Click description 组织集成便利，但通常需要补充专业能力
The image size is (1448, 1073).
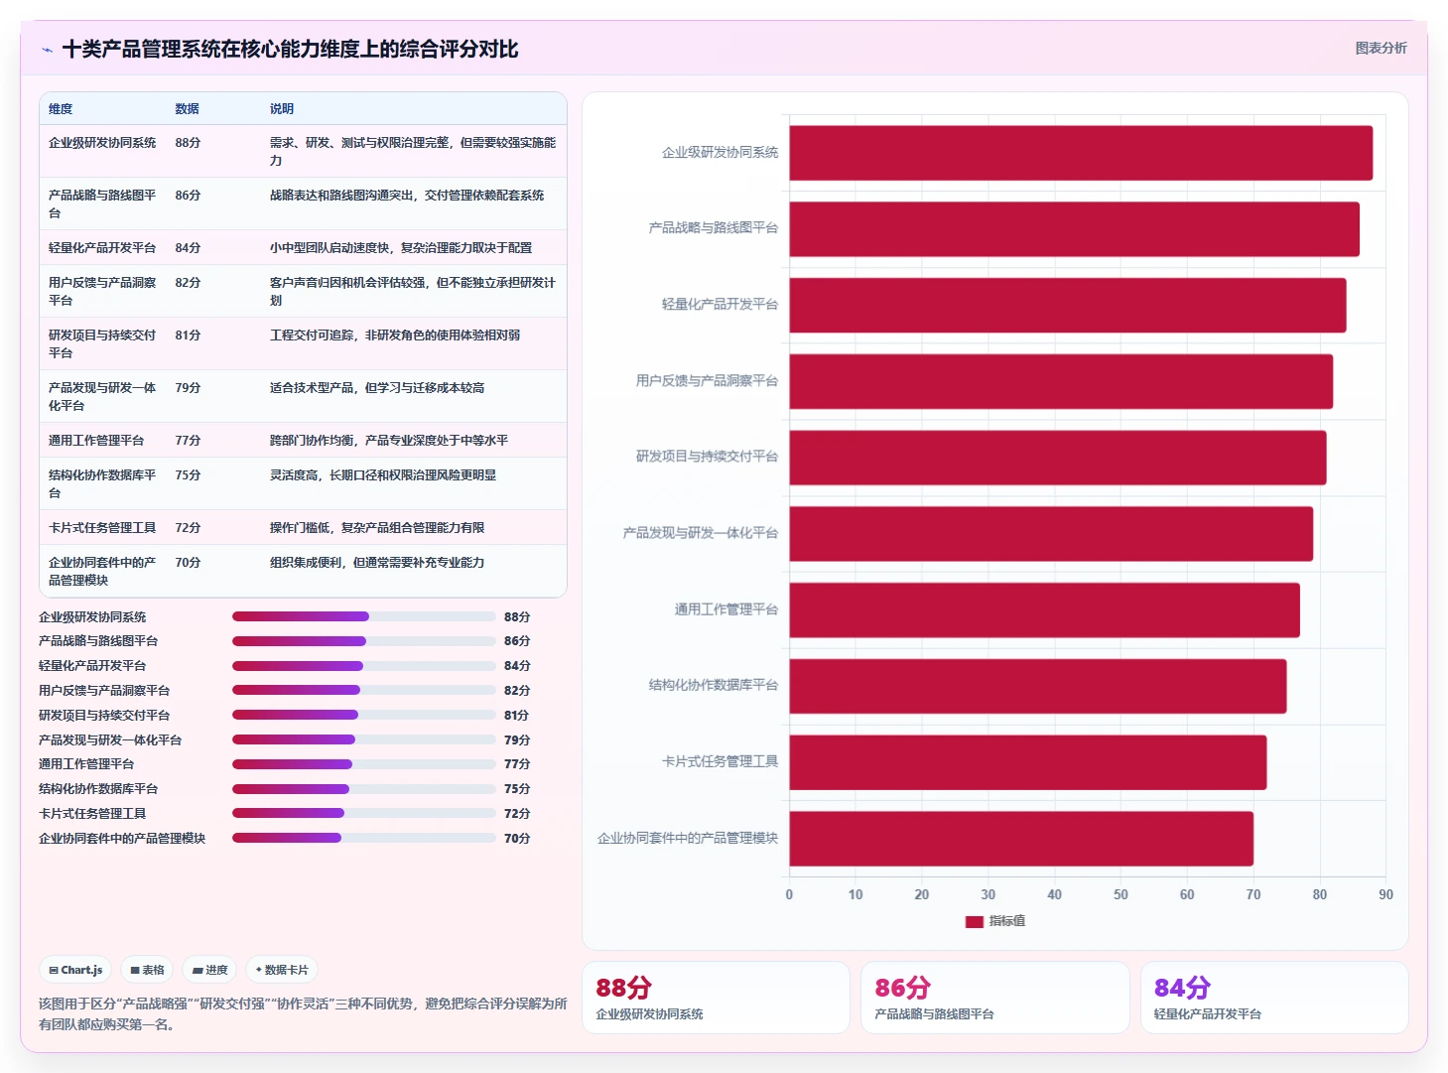click(x=377, y=563)
